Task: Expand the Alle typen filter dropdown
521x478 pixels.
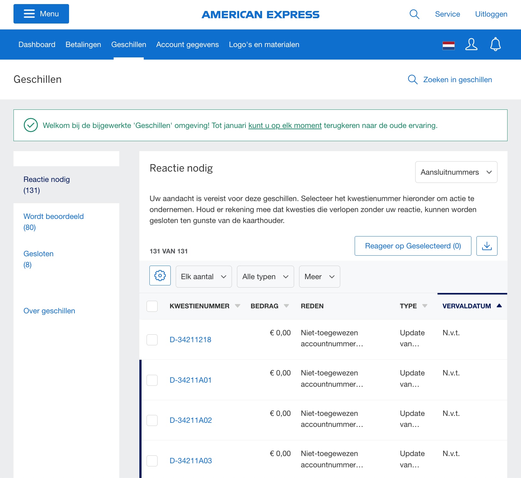Action: (x=265, y=276)
